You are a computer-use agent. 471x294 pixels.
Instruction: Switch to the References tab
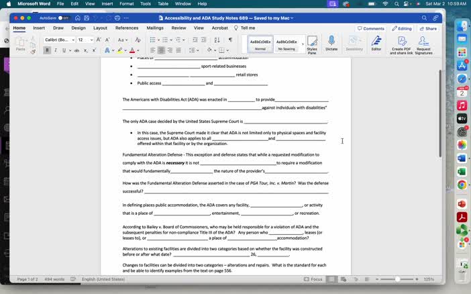pos(127,28)
